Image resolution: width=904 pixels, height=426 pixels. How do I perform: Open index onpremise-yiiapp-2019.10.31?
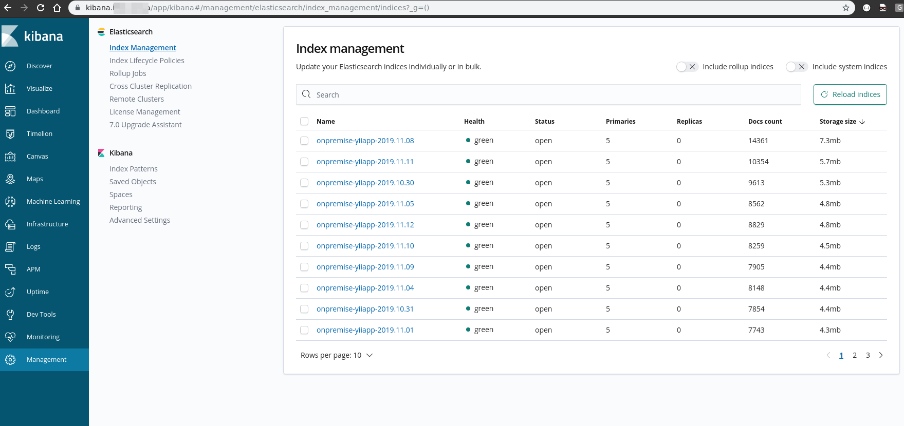tap(365, 309)
